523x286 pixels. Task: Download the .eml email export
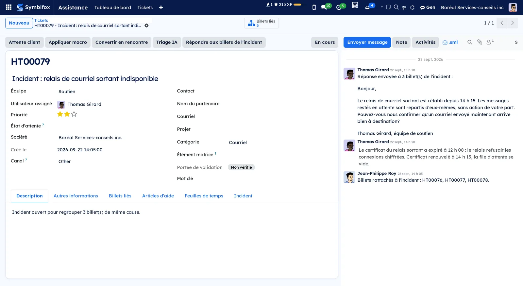pos(450,42)
